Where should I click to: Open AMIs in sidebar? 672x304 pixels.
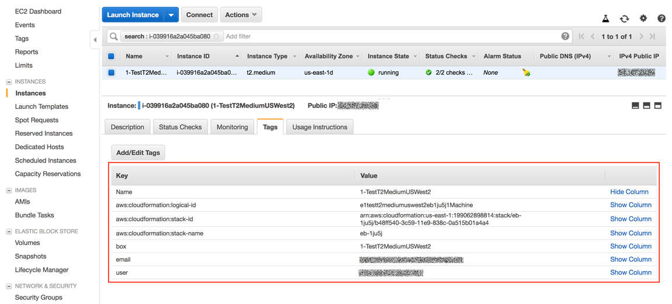tap(22, 202)
